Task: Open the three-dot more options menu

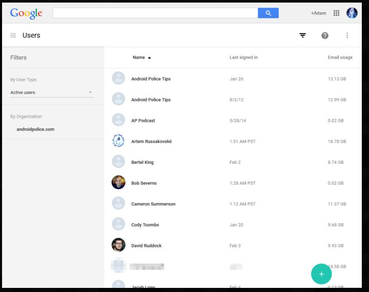Action: click(x=347, y=35)
